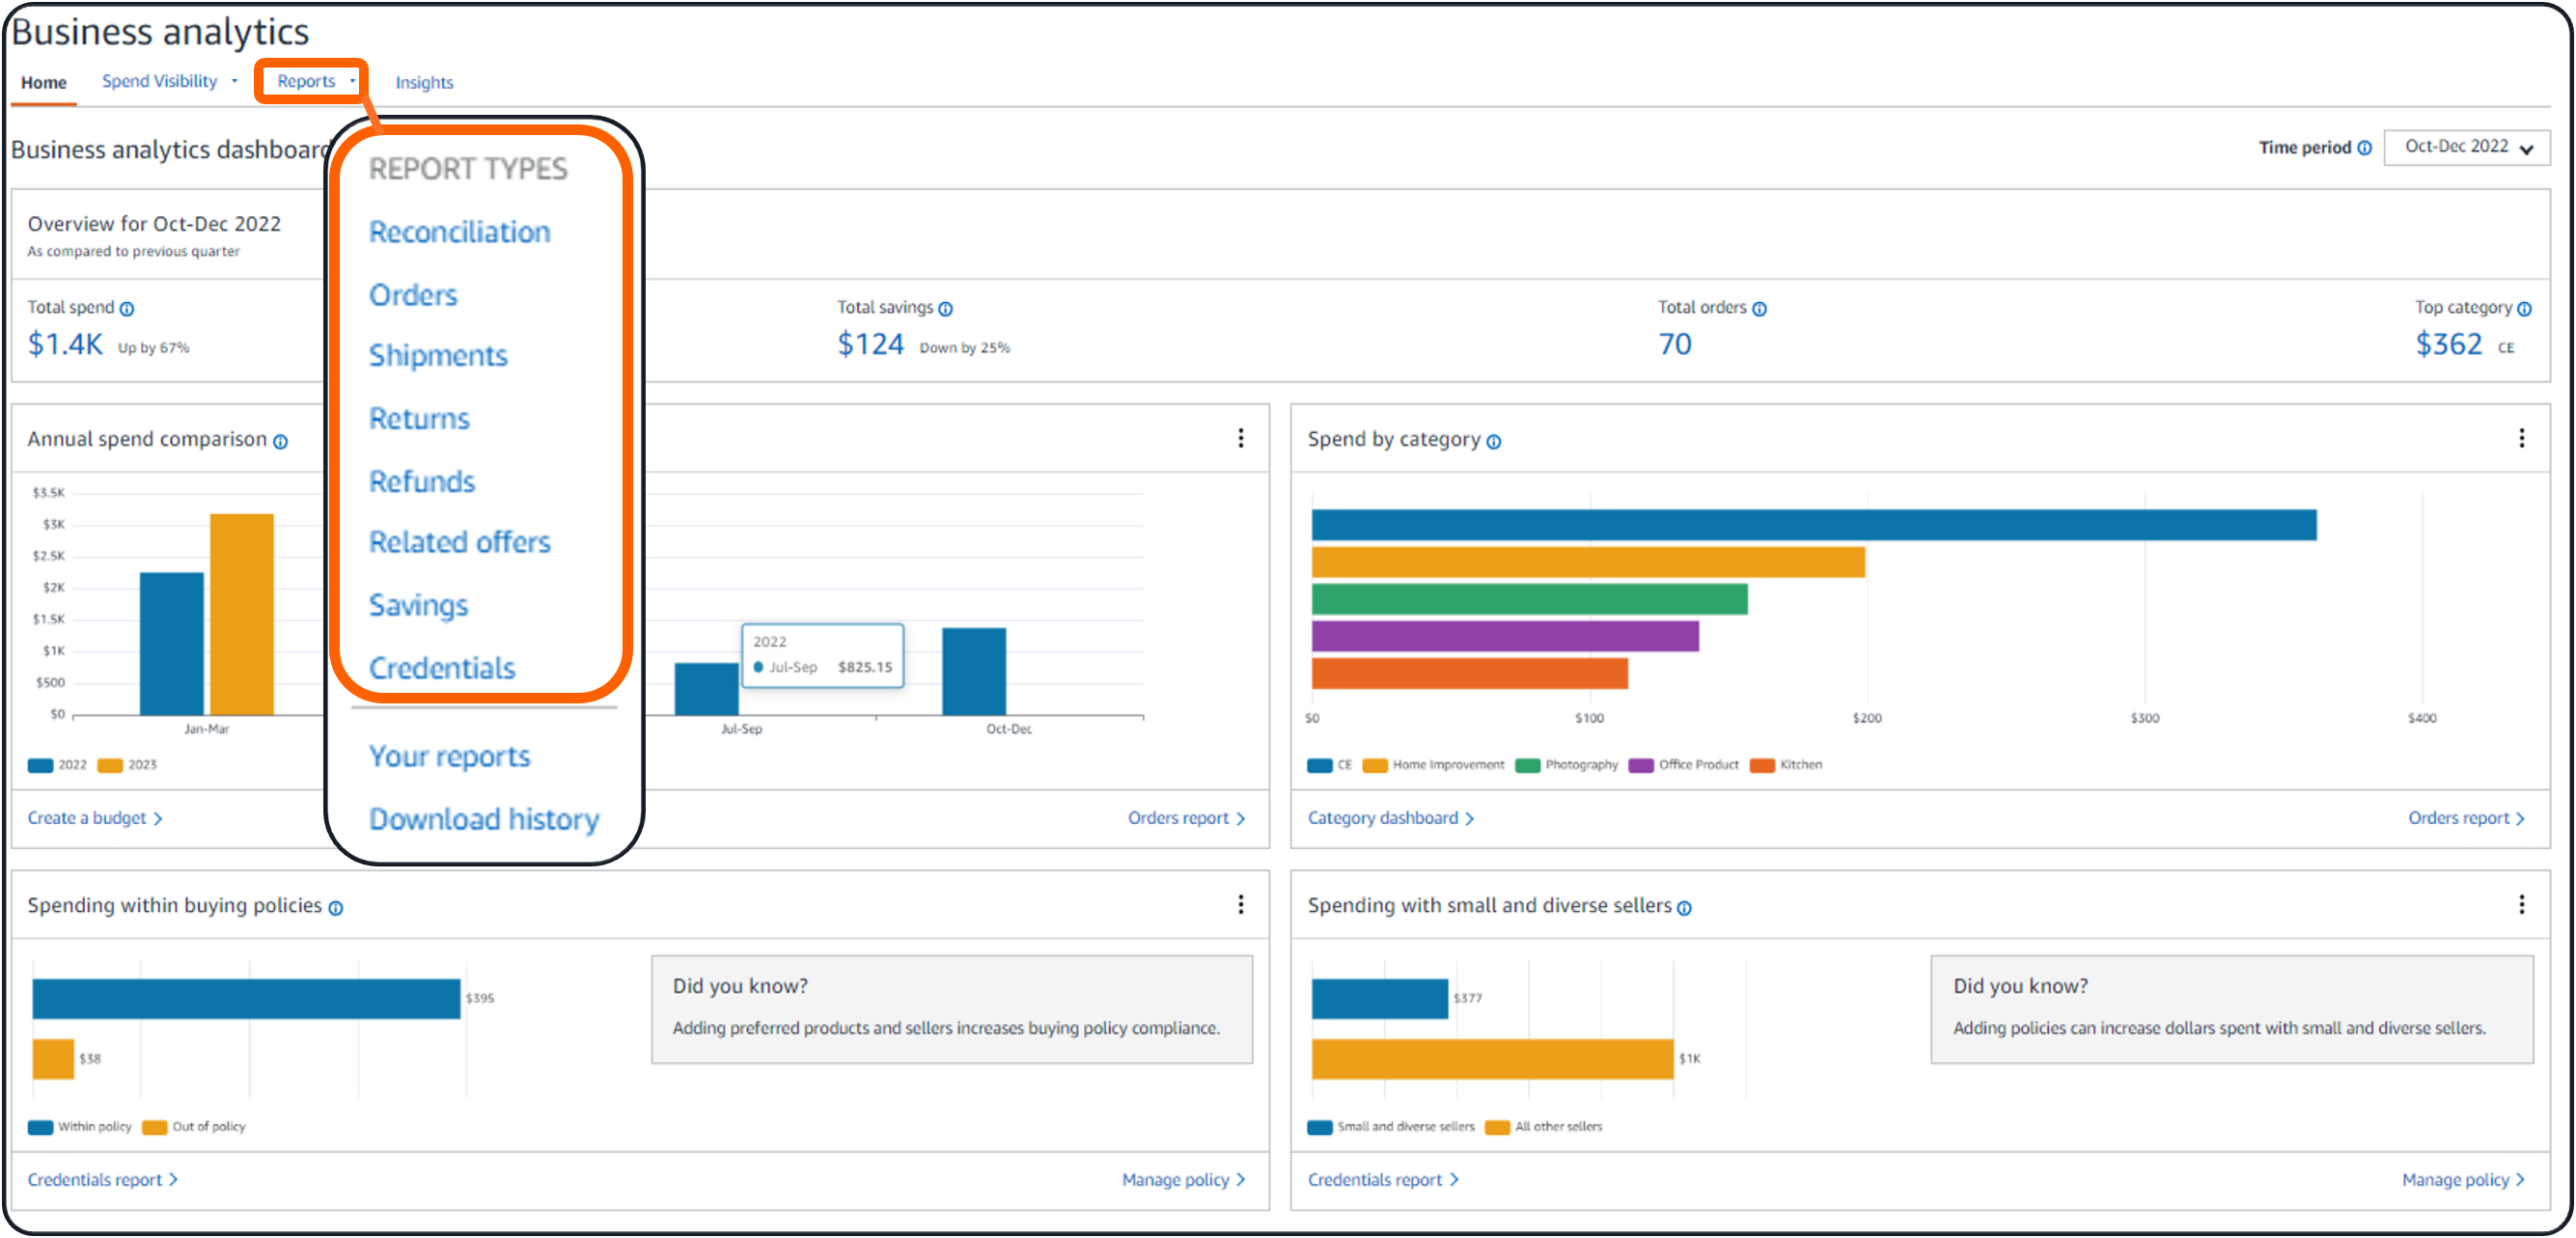
Task: Open the Spend by category three-dot menu
Action: (2521, 438)
